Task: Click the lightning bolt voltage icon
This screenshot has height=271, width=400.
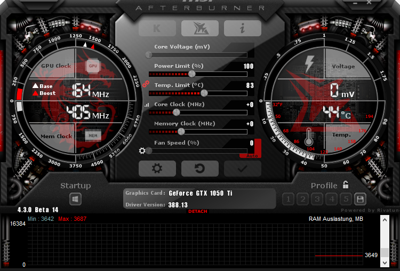Action: 309,64
